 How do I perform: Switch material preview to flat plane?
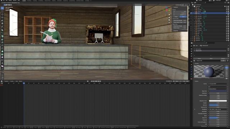coord(227,66)
